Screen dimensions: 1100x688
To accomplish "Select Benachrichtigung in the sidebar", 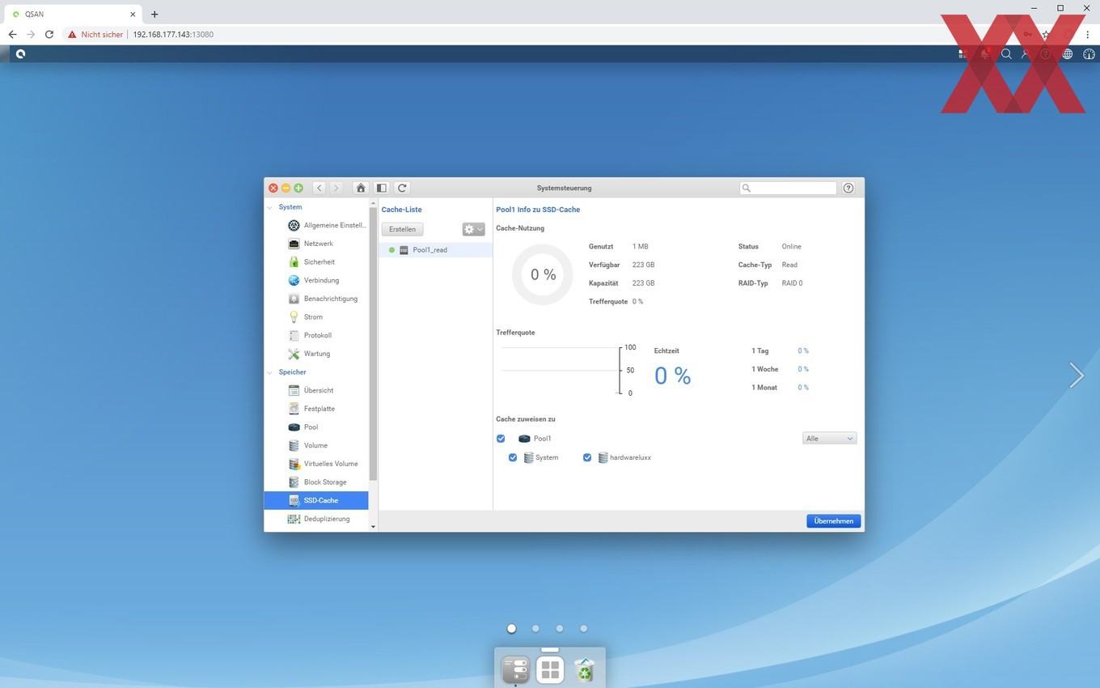I will click(x=323, y=299).
